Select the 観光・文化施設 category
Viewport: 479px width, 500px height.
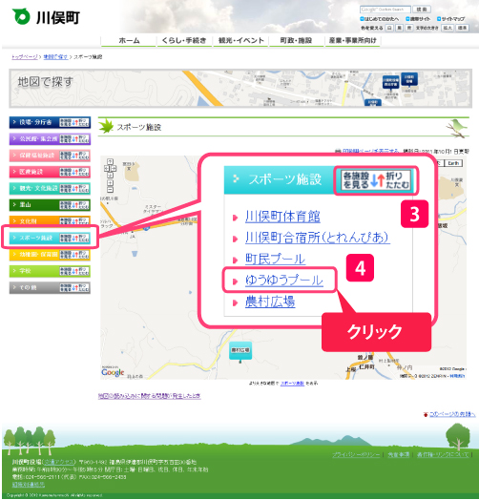[34, 188]
